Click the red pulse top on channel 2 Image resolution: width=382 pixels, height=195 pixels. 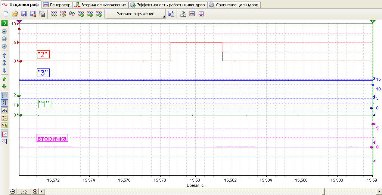pyautogui.click(x=197, y=42)
